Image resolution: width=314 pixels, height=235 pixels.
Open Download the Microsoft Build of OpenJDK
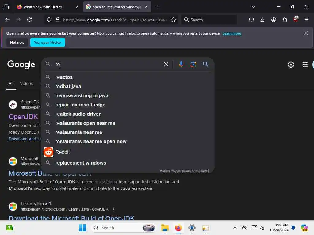pos(71,218)
